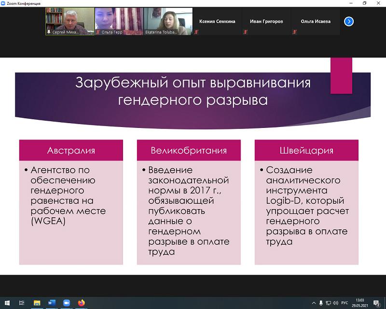
Task: Switch to Zoom app in taskbar
Action: click(67, 303)
